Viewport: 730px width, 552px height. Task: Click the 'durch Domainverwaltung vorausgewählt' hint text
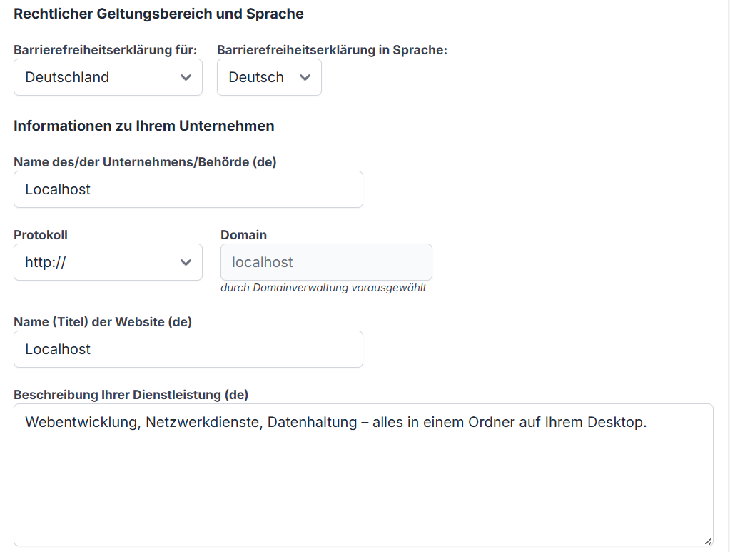(x=323, y=288)
